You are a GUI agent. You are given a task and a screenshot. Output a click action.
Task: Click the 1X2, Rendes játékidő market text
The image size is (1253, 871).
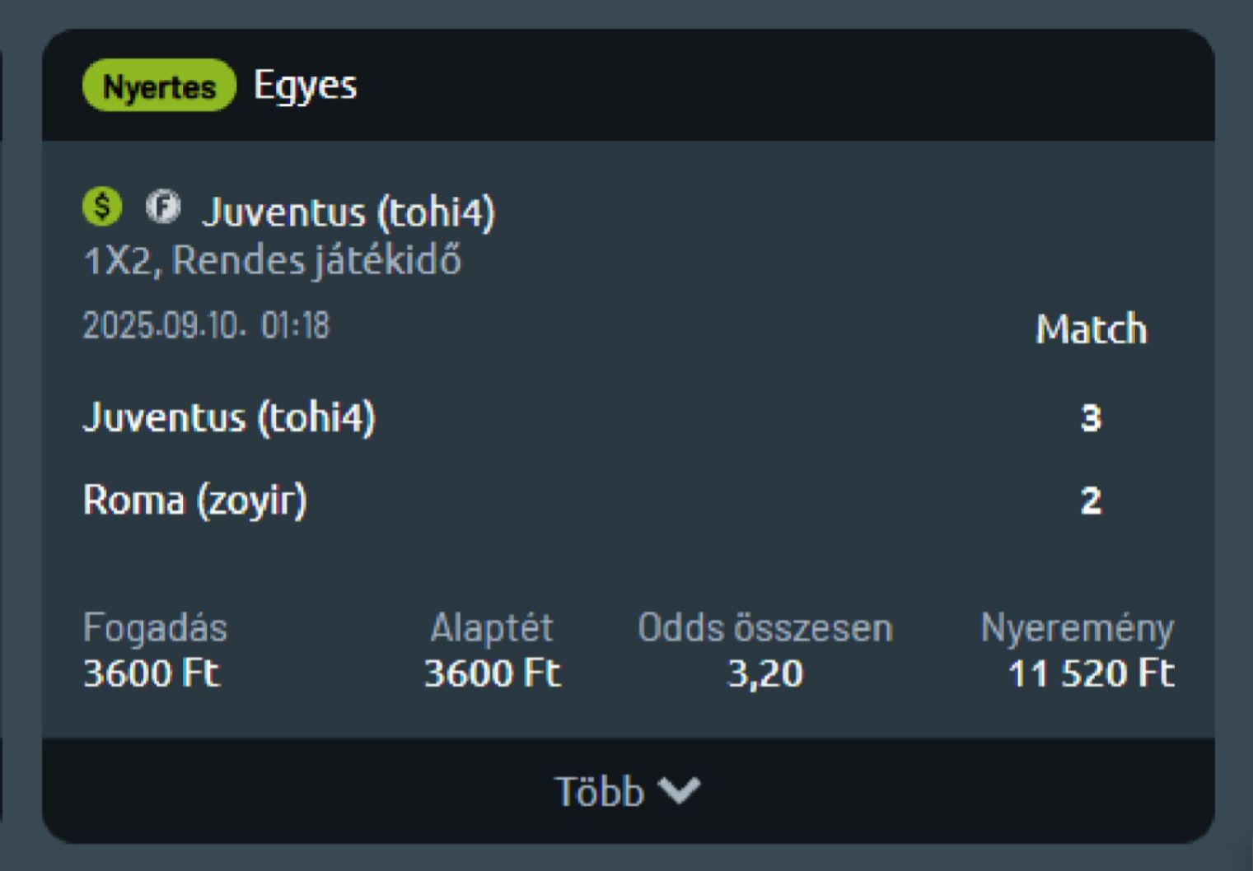pyautogui.click(x=272, y=261)
